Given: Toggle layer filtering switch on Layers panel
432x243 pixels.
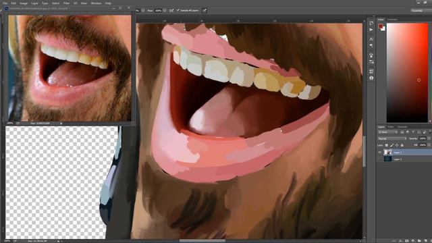Looking at the screenshot, I should point(430,132).
